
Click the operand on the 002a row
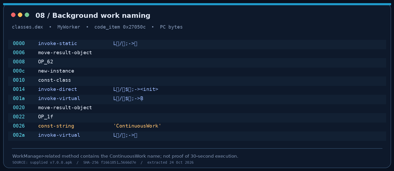(x=125, y=135)
